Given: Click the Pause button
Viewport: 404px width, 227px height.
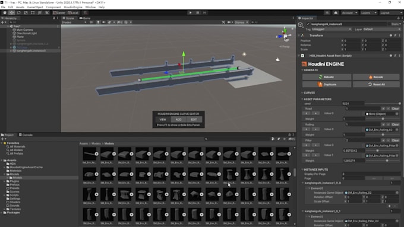Looking at the screenshot, I should pyautogui.click(x=197, y=12).
